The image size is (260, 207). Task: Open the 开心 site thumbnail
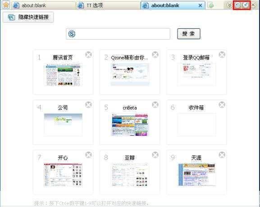[x=63, y=175]
